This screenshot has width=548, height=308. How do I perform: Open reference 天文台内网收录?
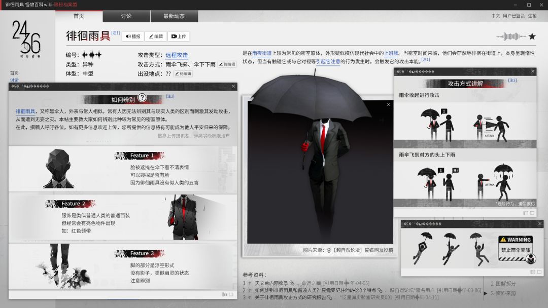tap(271, 283)
